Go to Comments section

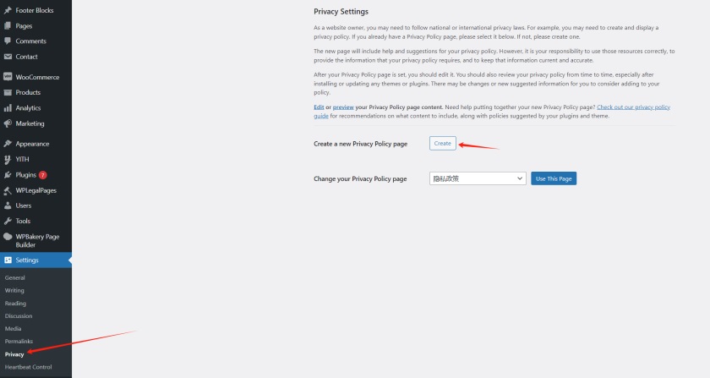[30, 41]
